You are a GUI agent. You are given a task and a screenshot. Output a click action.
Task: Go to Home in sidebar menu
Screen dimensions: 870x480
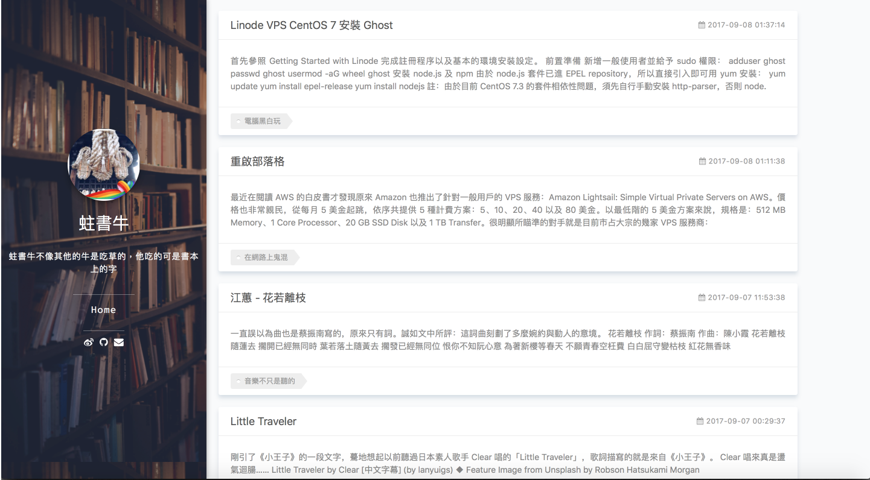pos(104,310)
